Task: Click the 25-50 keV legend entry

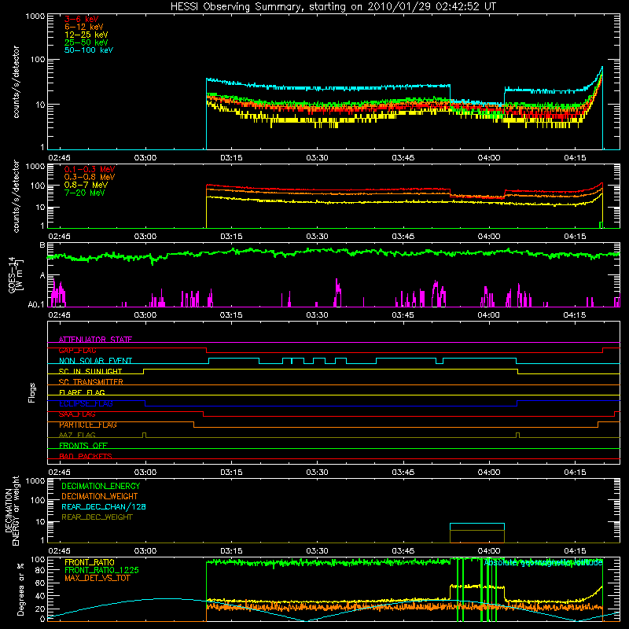Action: click(86, 42)
